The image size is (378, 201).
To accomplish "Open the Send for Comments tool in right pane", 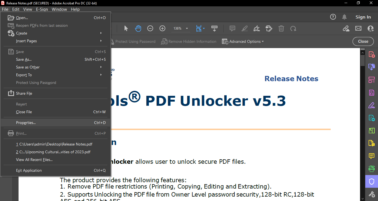I will 372,143.
